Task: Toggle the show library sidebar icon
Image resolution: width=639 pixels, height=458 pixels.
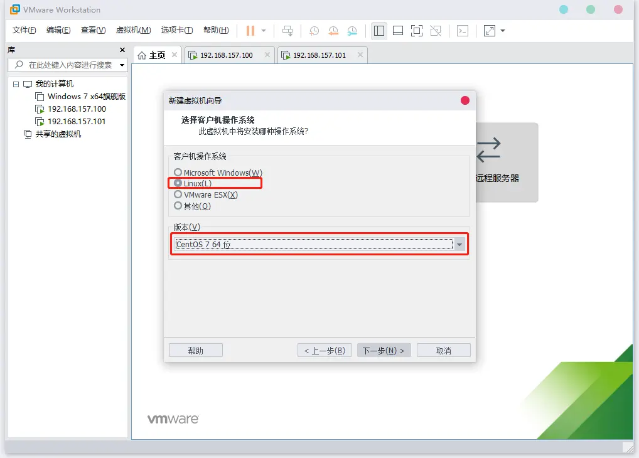Action: click(x=379, y=31)
